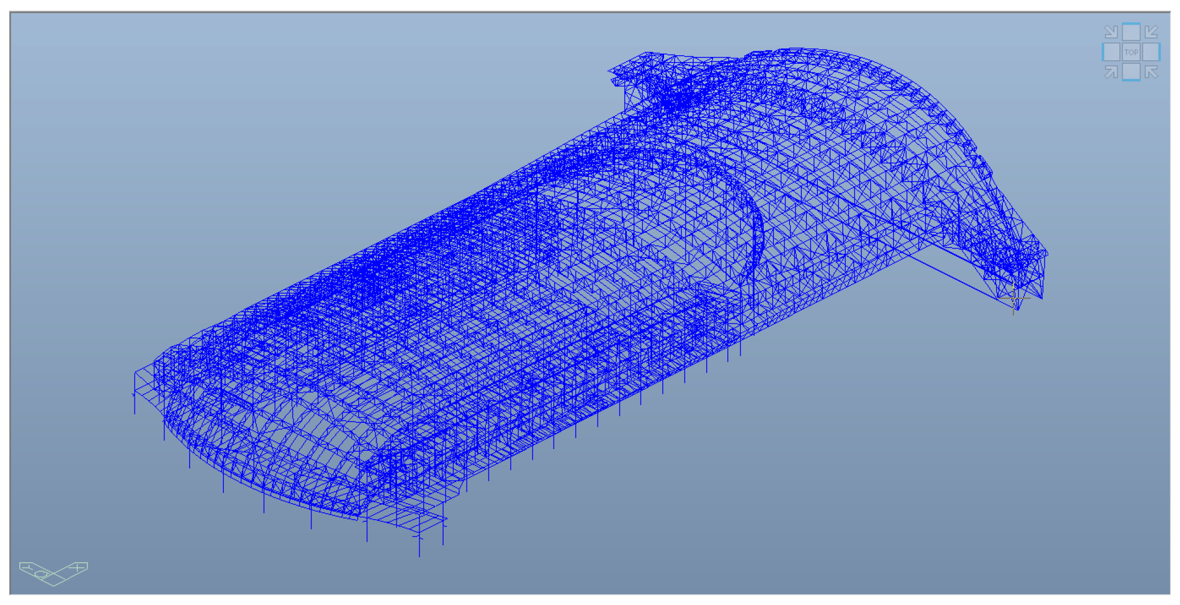Click the TOP face of the view cube
The width and height of the screenshot is (1180, 605).
(x=1131, y=52)
